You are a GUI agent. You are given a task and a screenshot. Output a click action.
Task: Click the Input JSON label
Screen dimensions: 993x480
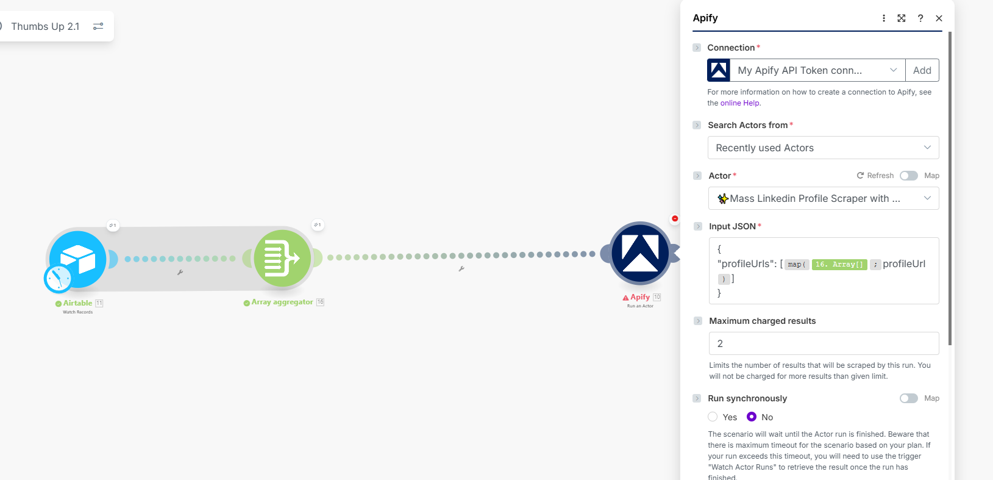tap(733, 226)
